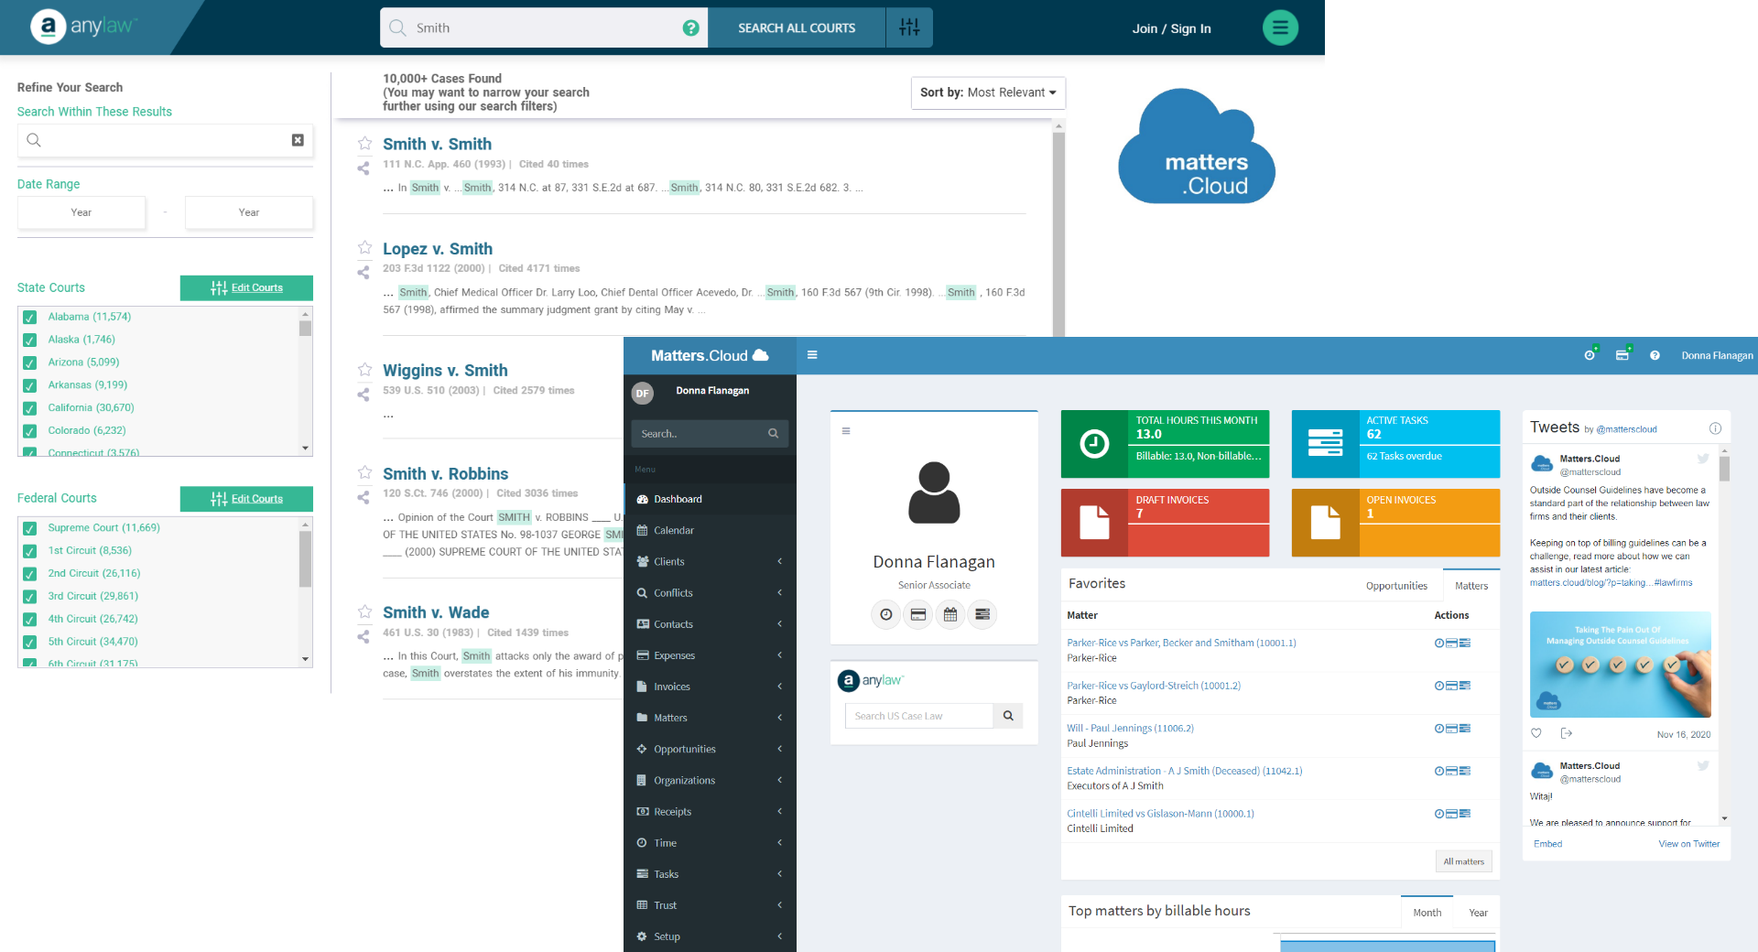Open profile card menu lines icon
This screenshot has height=952, width=1758.
(x=846, y=431)
